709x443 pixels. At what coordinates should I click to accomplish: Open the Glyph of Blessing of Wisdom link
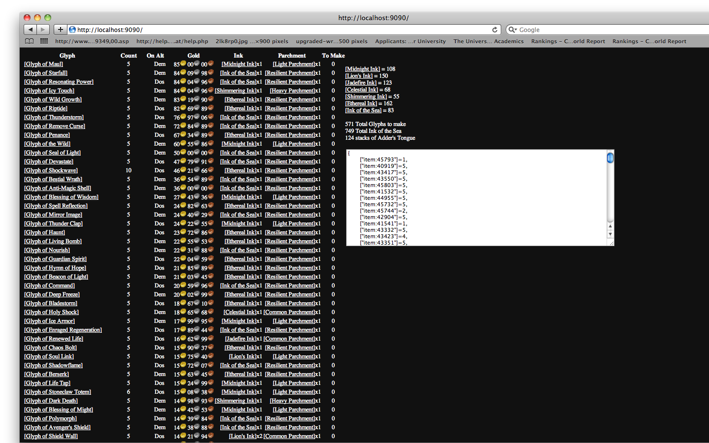click(62, 197)
